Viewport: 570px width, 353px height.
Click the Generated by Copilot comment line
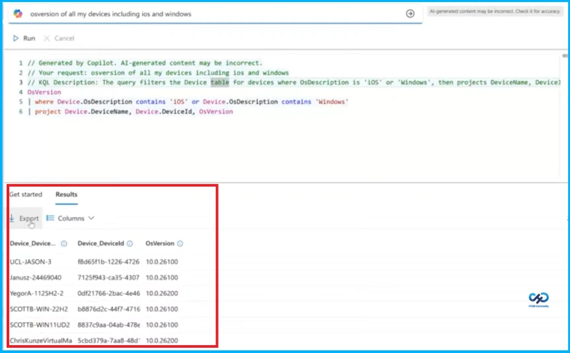[145, 63]
